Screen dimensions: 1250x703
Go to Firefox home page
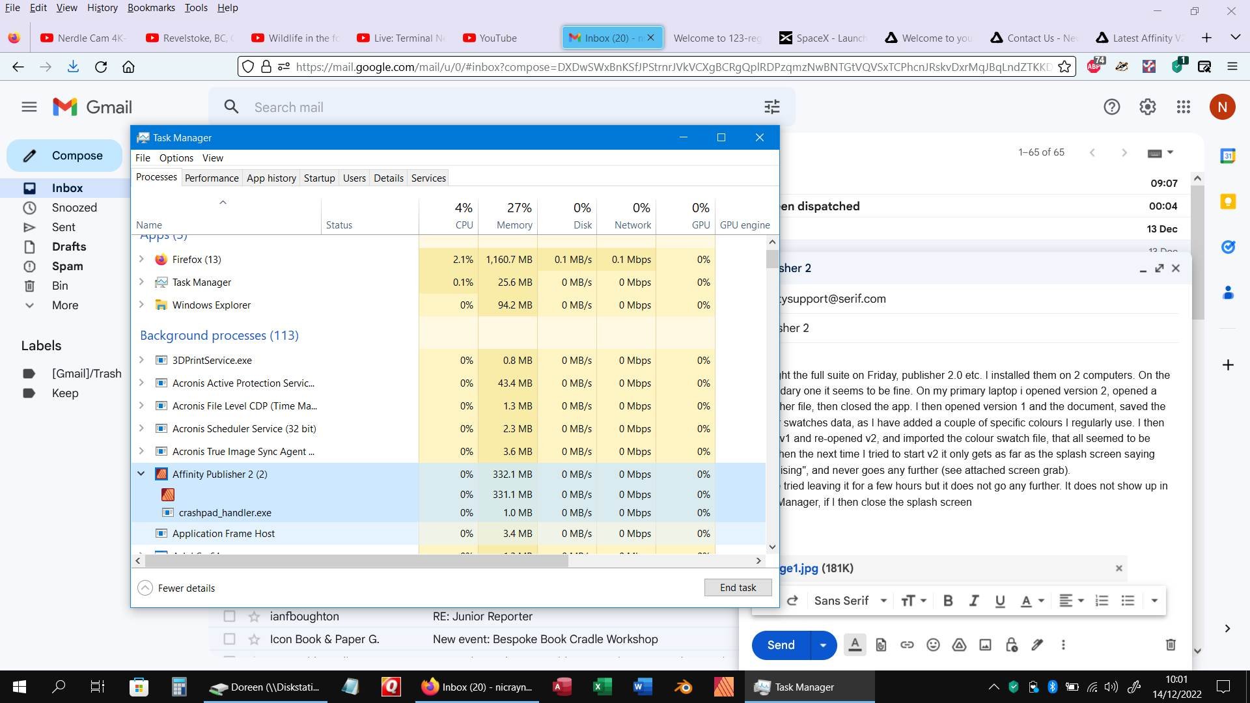(x=128, y=66)
